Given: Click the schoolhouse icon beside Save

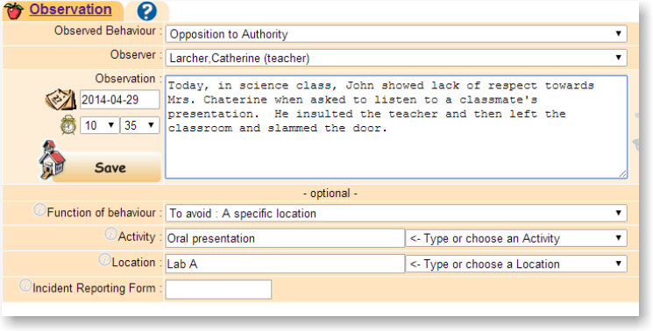Looking at the screenshot, I should pos(52,160).
